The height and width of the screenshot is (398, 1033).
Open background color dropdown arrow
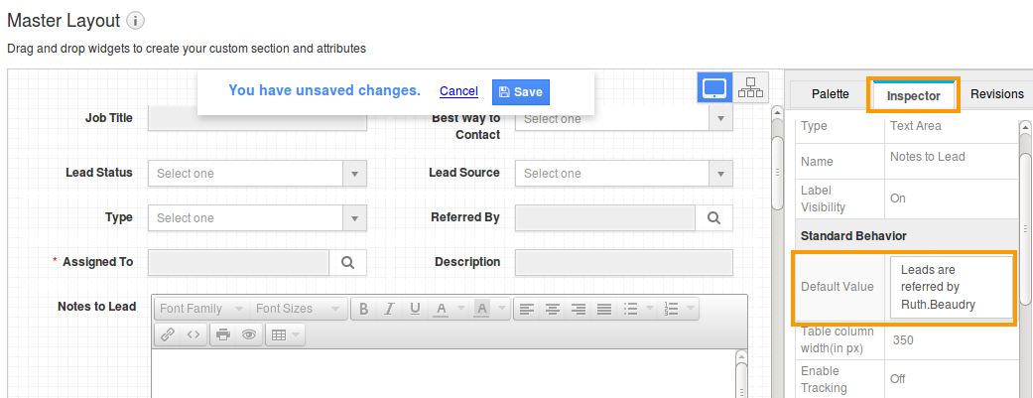503,309
